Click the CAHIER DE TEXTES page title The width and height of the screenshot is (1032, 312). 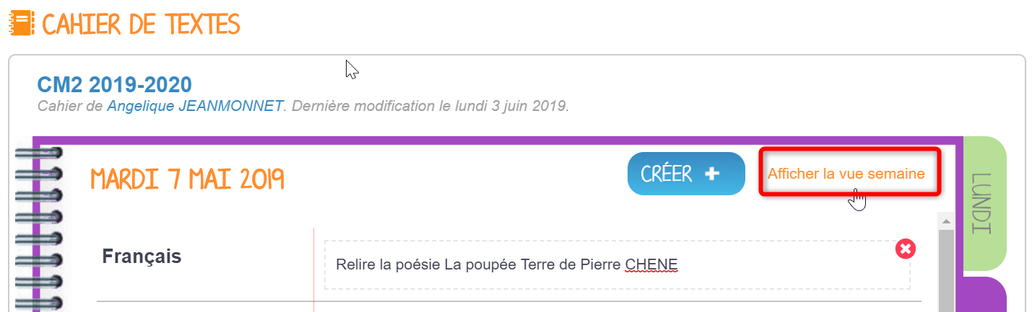point(141,24)
